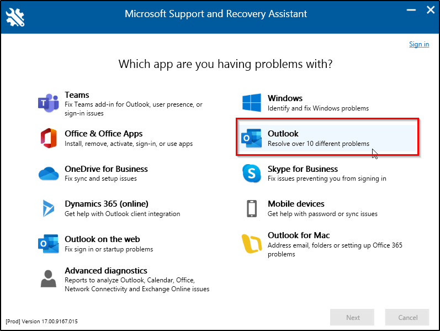Click 'Which app are you having problems with?' heading

tap(225, 64)
